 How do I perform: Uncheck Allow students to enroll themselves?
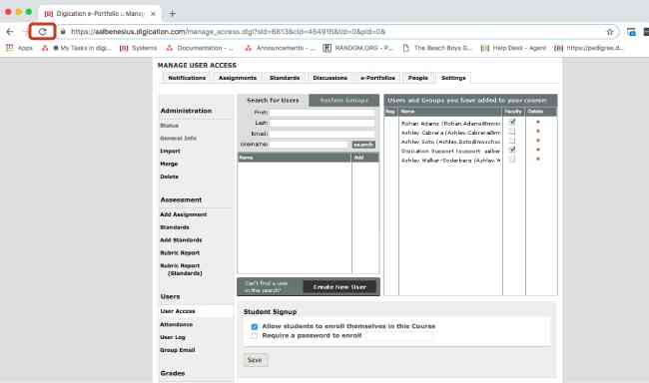tap(255, 327)
